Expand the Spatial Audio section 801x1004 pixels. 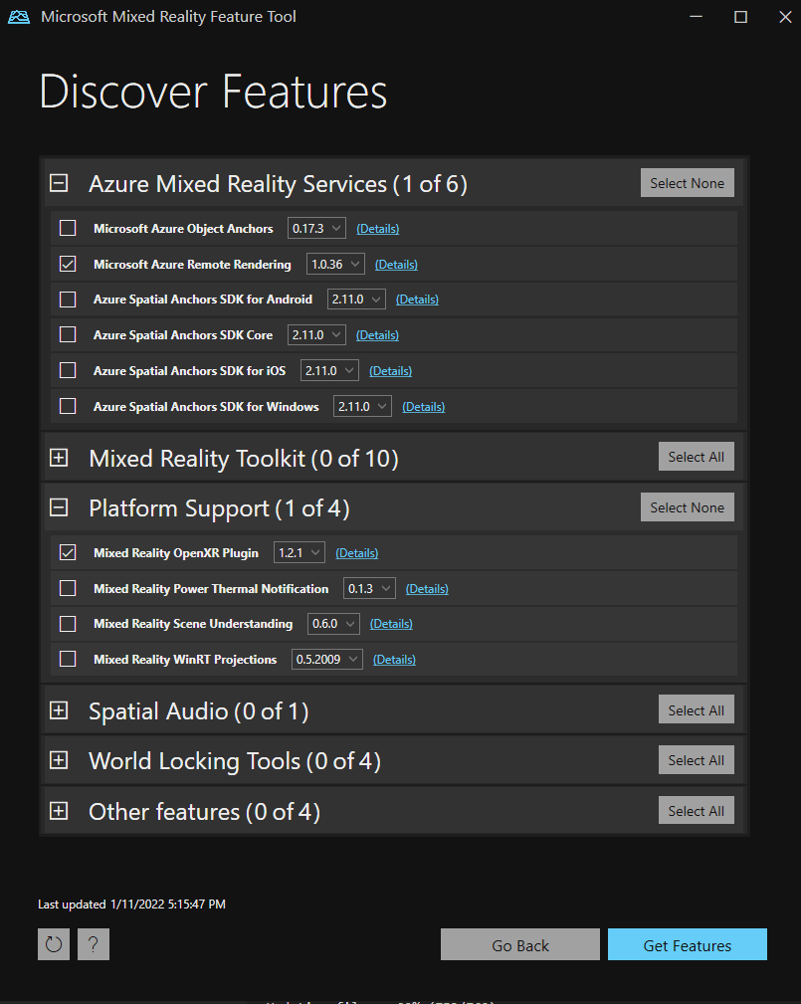(58, 709)
